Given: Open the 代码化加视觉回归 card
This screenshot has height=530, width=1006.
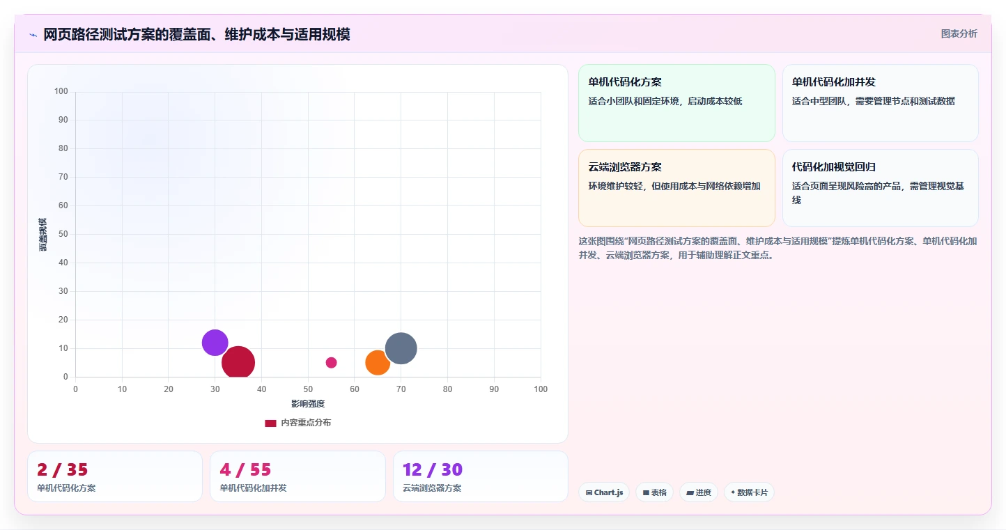Looking at the screenshot, I should click(880, 188).
